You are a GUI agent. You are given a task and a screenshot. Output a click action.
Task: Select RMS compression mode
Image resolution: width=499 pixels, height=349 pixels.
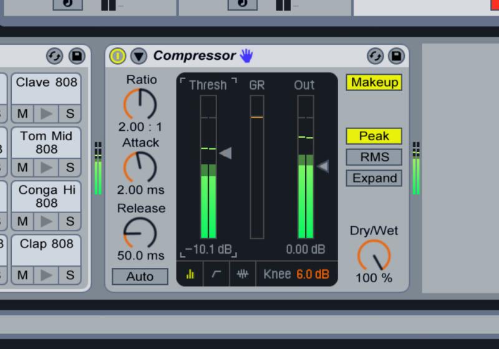point(374,157)
